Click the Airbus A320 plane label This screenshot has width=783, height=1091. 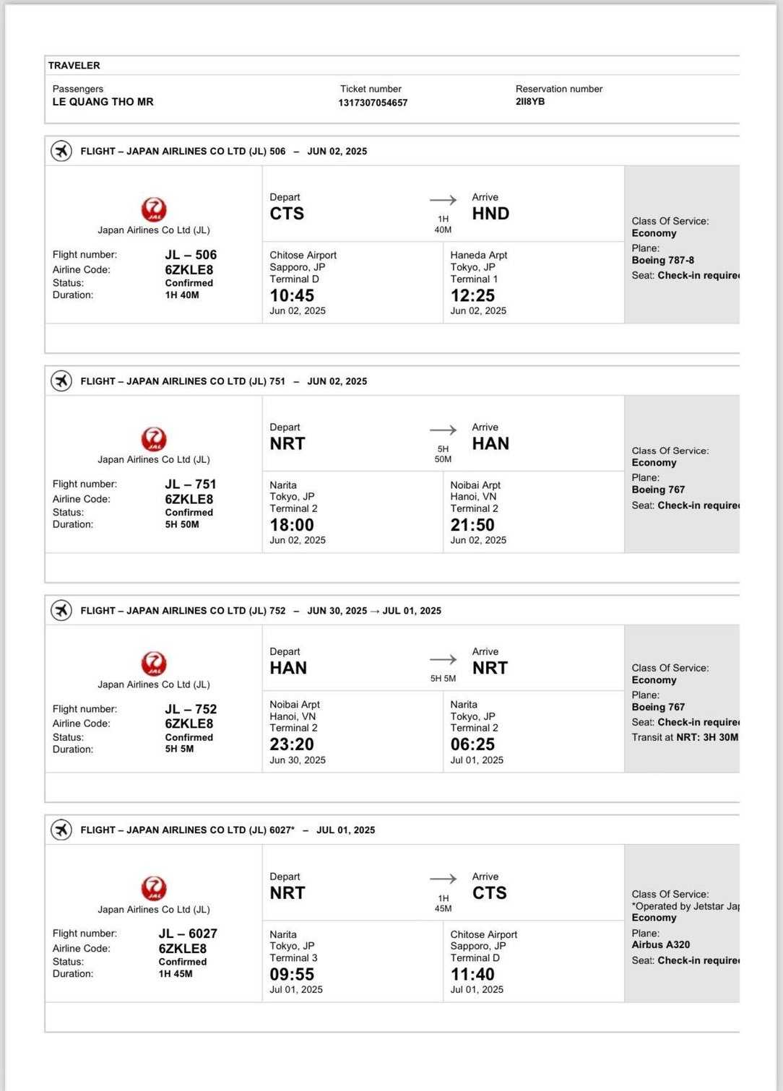[661, 944]
